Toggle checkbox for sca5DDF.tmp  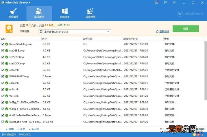coord(3,63)
